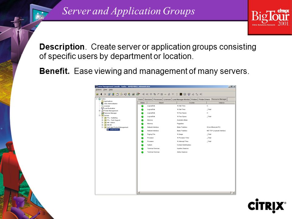The image size is (292, 219).
Task: Open the View menu
Action: 105,89
